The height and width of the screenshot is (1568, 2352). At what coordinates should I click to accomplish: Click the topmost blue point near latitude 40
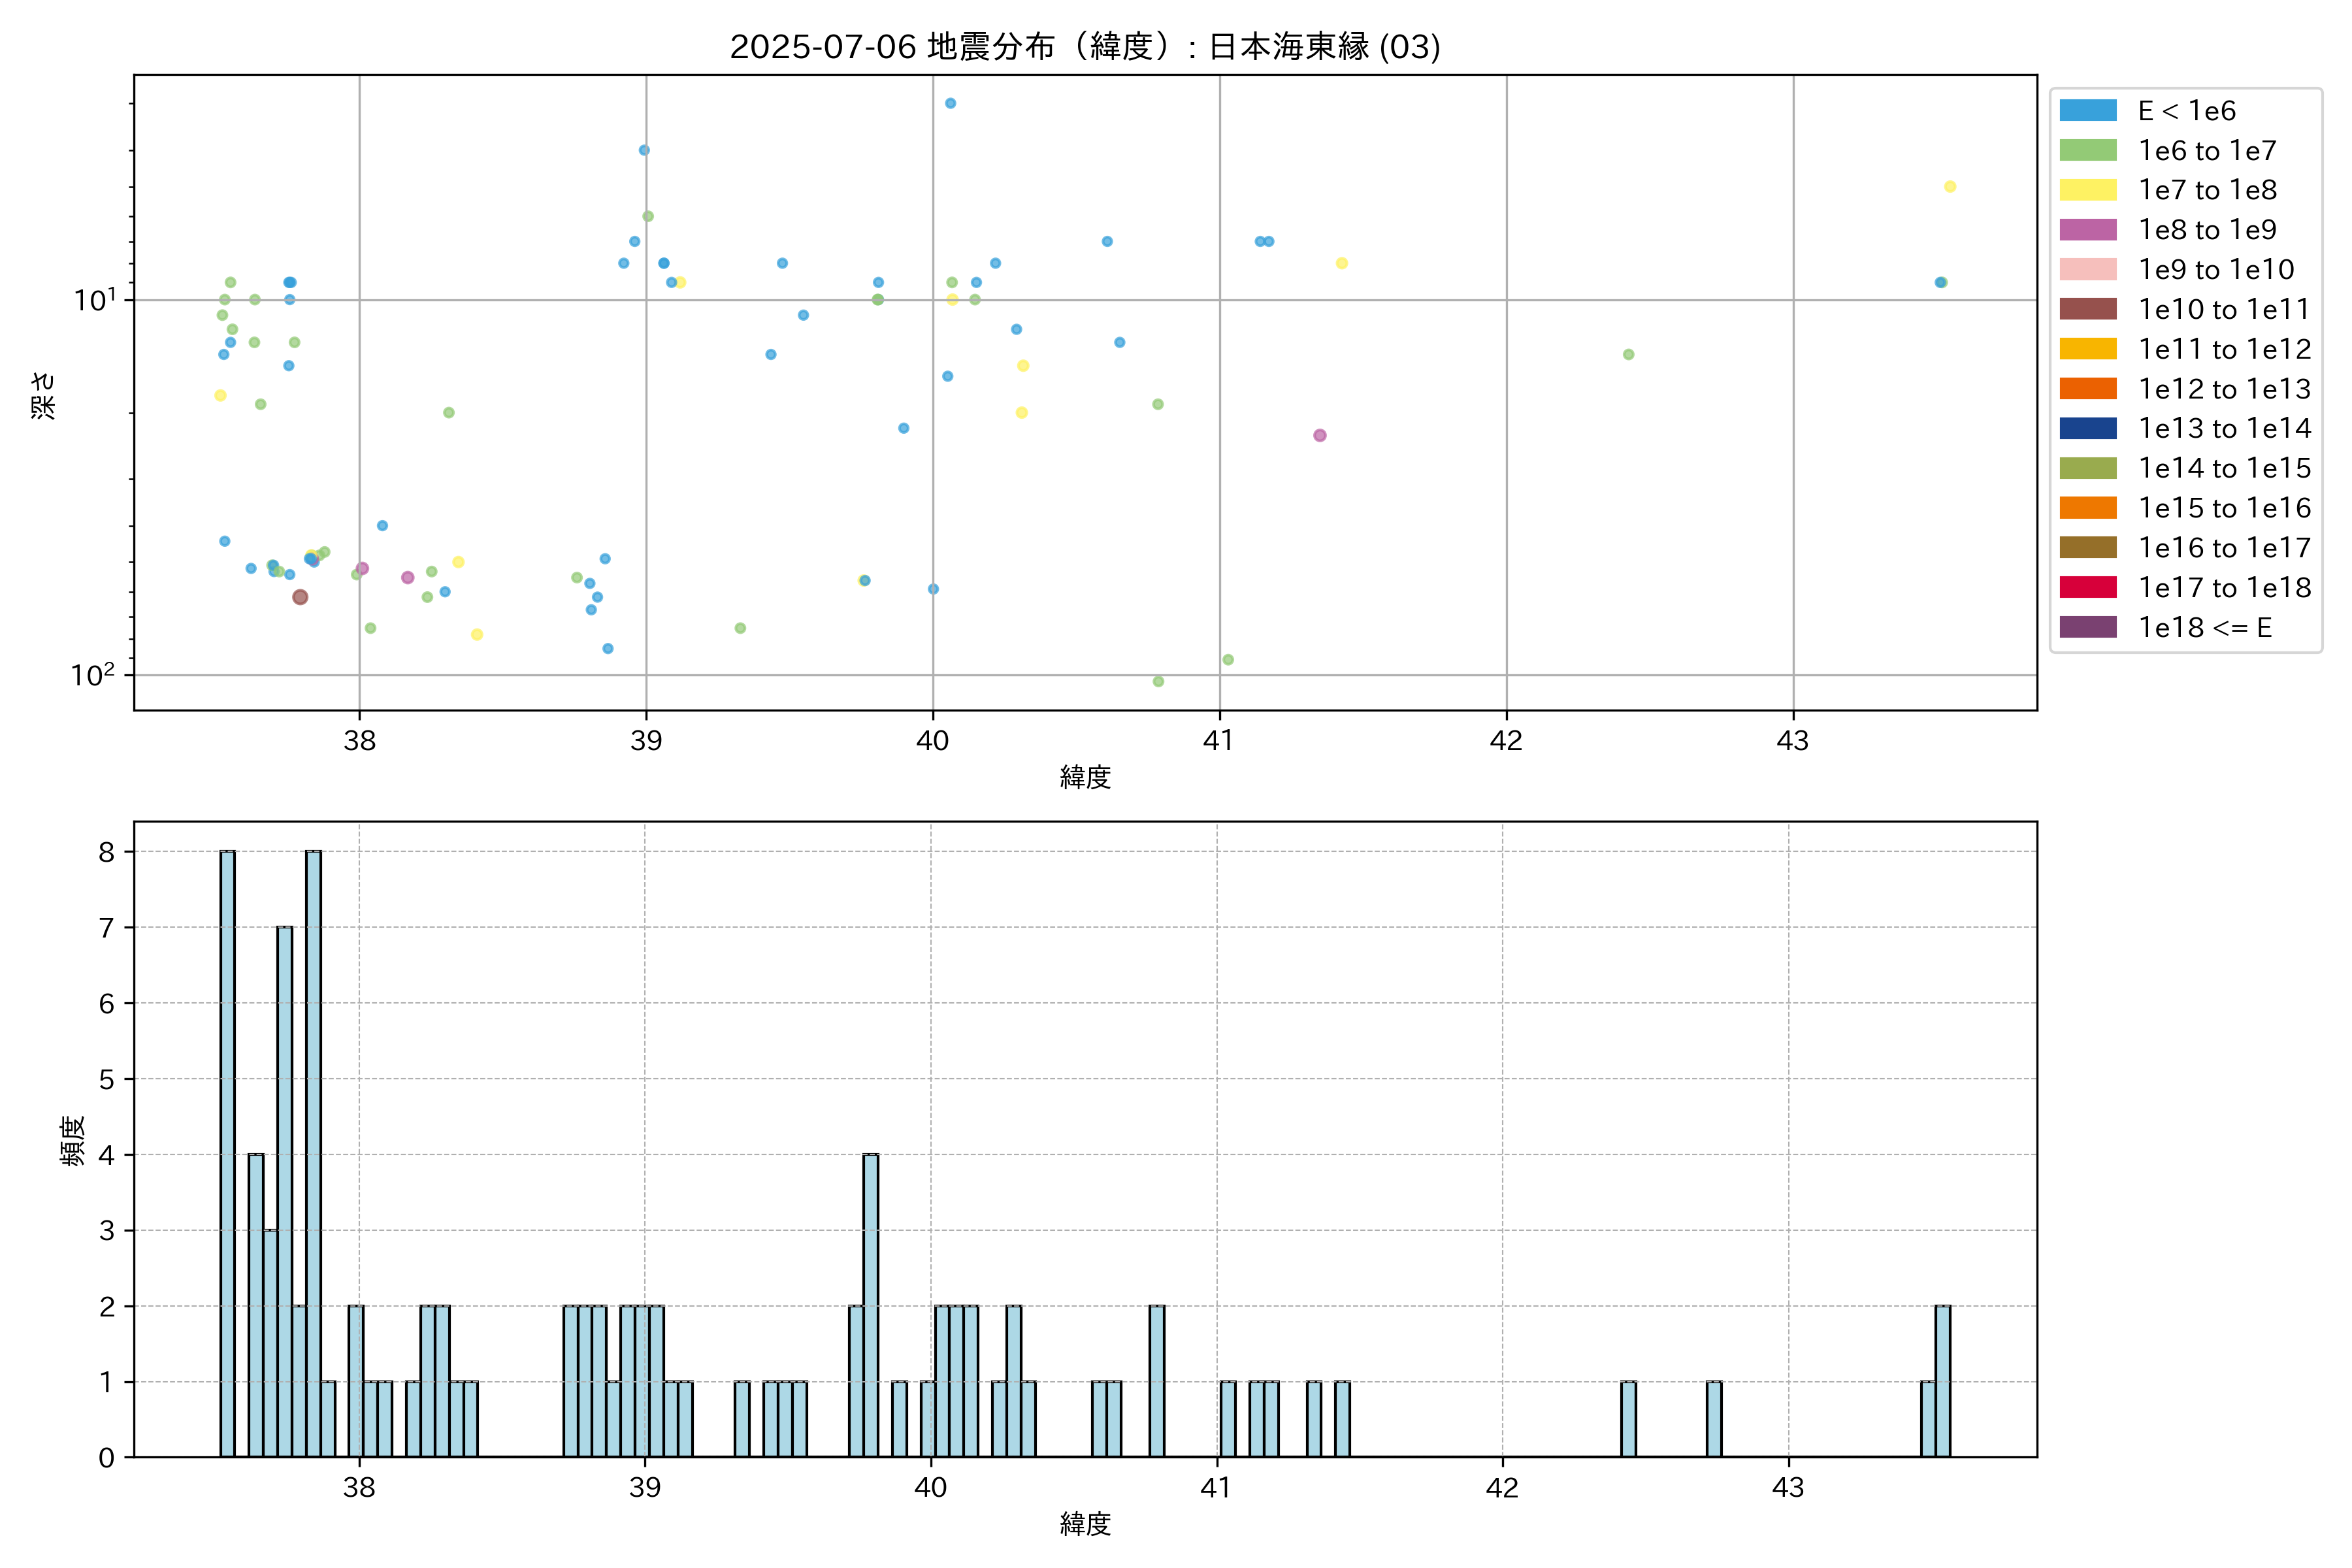pyautogui.click(x=950, y=103)
